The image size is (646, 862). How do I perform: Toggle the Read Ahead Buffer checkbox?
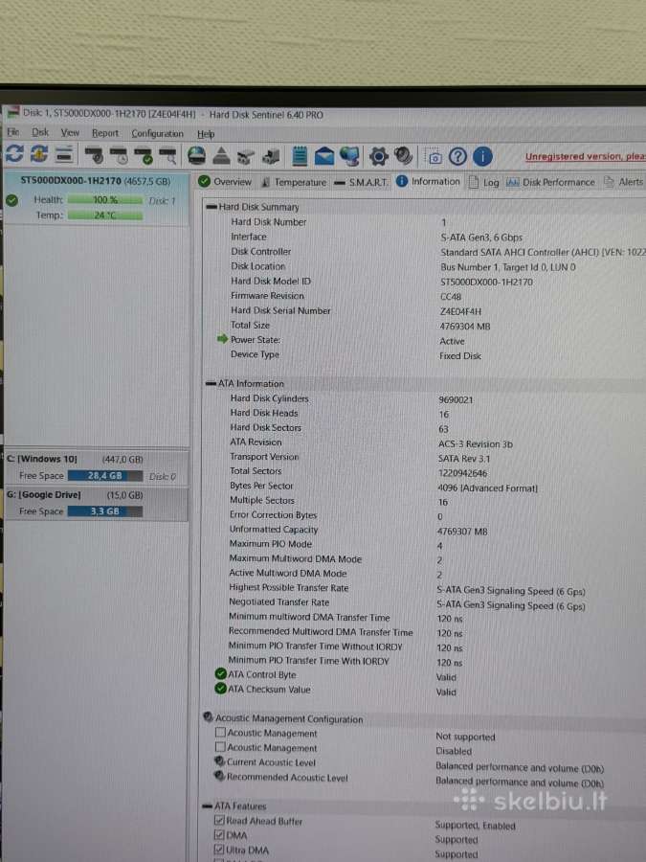click(219, 820)
